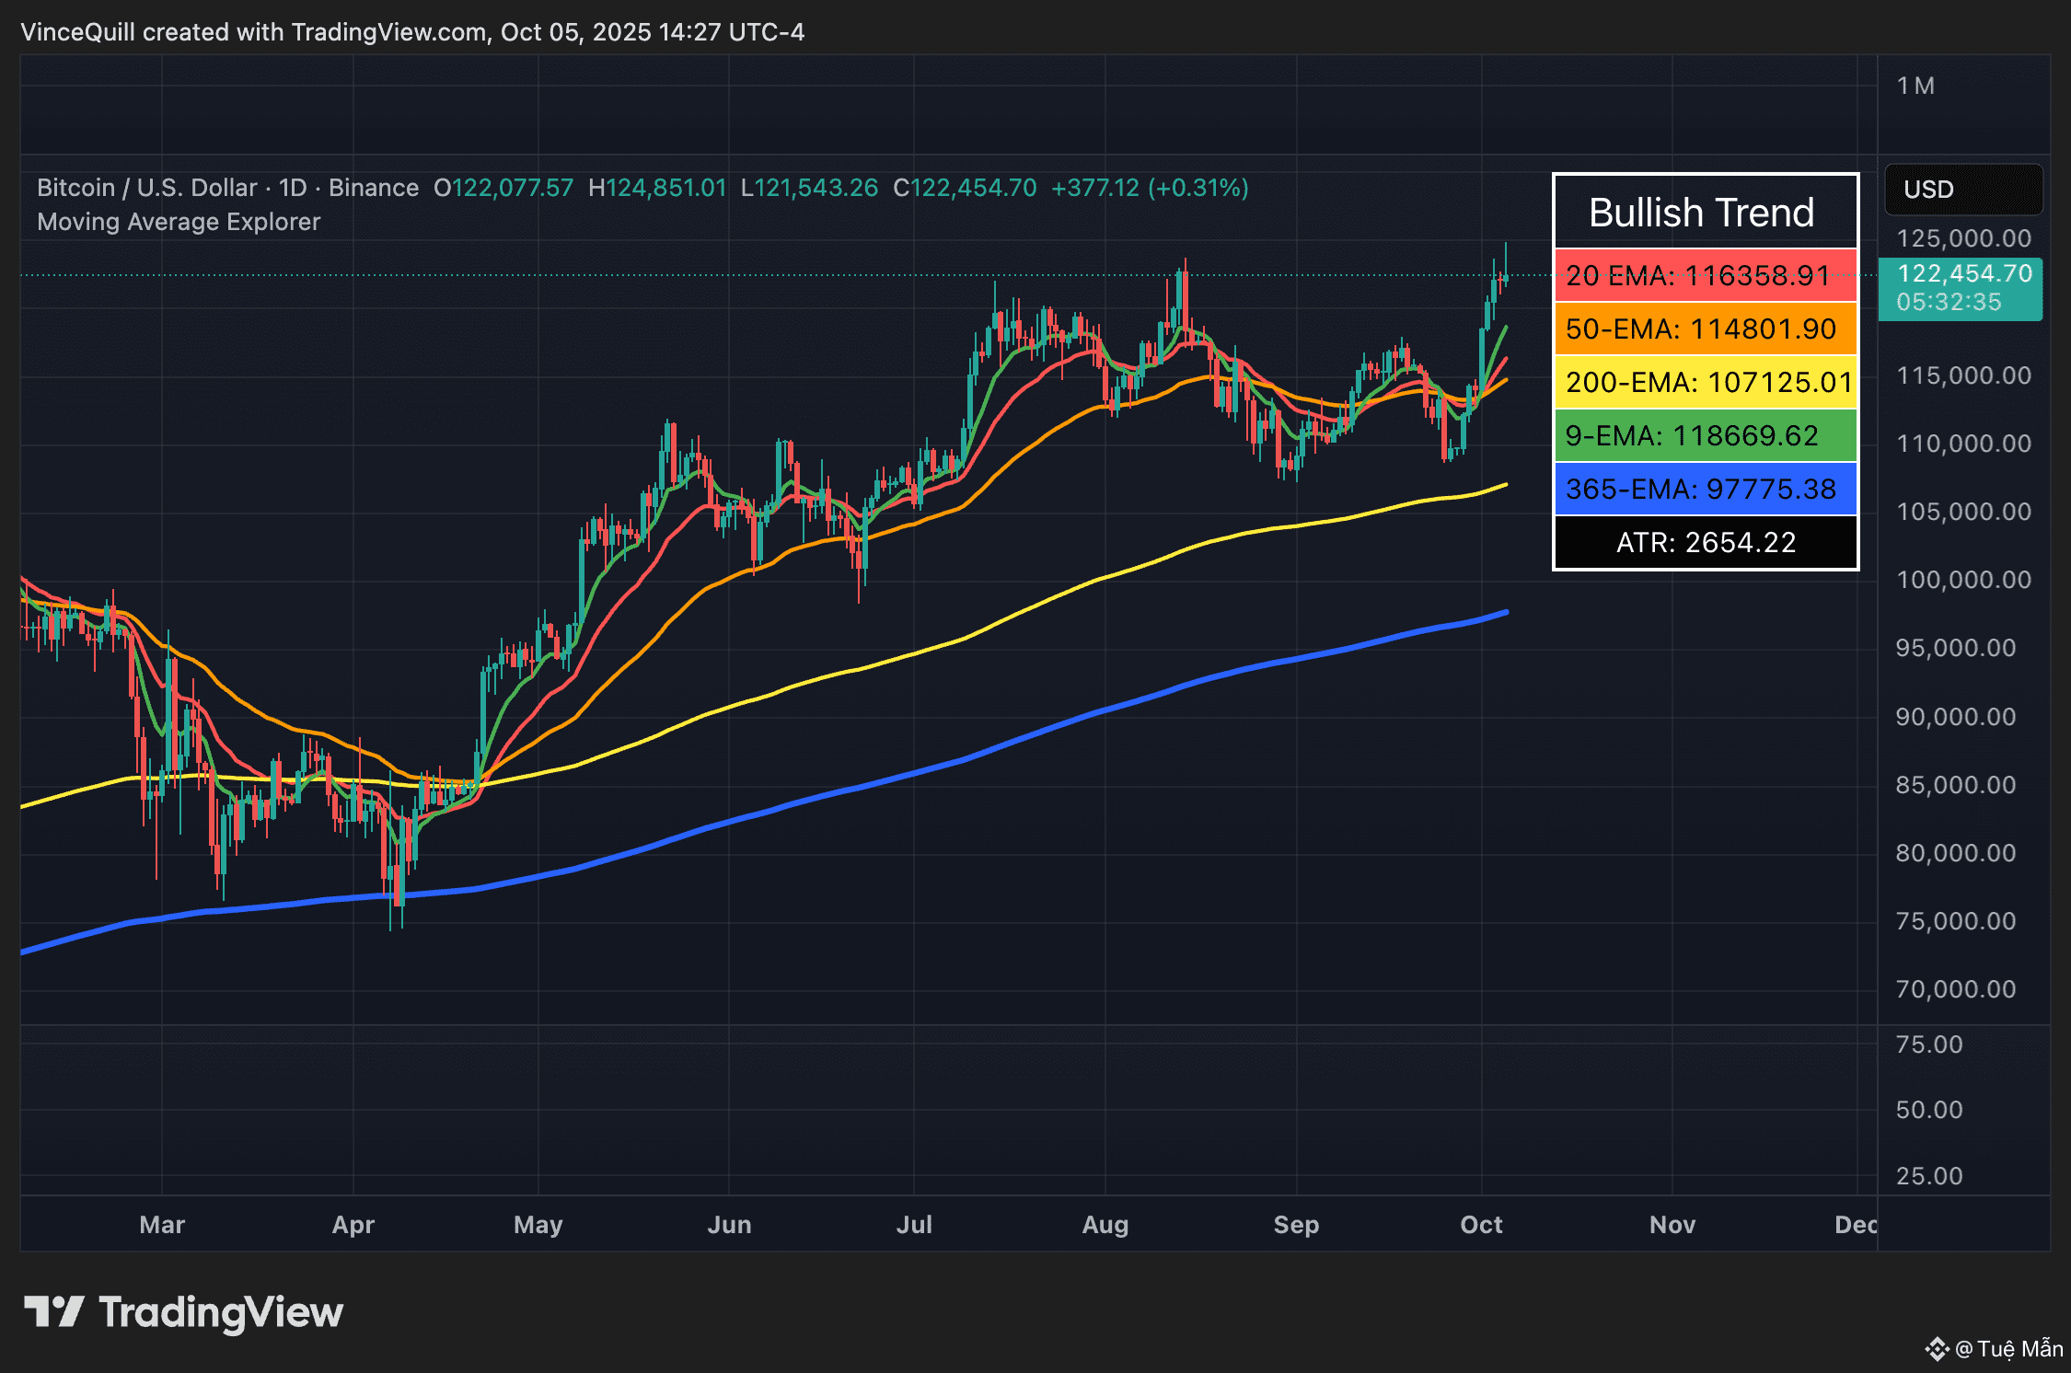
Task: Select the Moving Average Explorer indicator label
Action: pos(179,222)
